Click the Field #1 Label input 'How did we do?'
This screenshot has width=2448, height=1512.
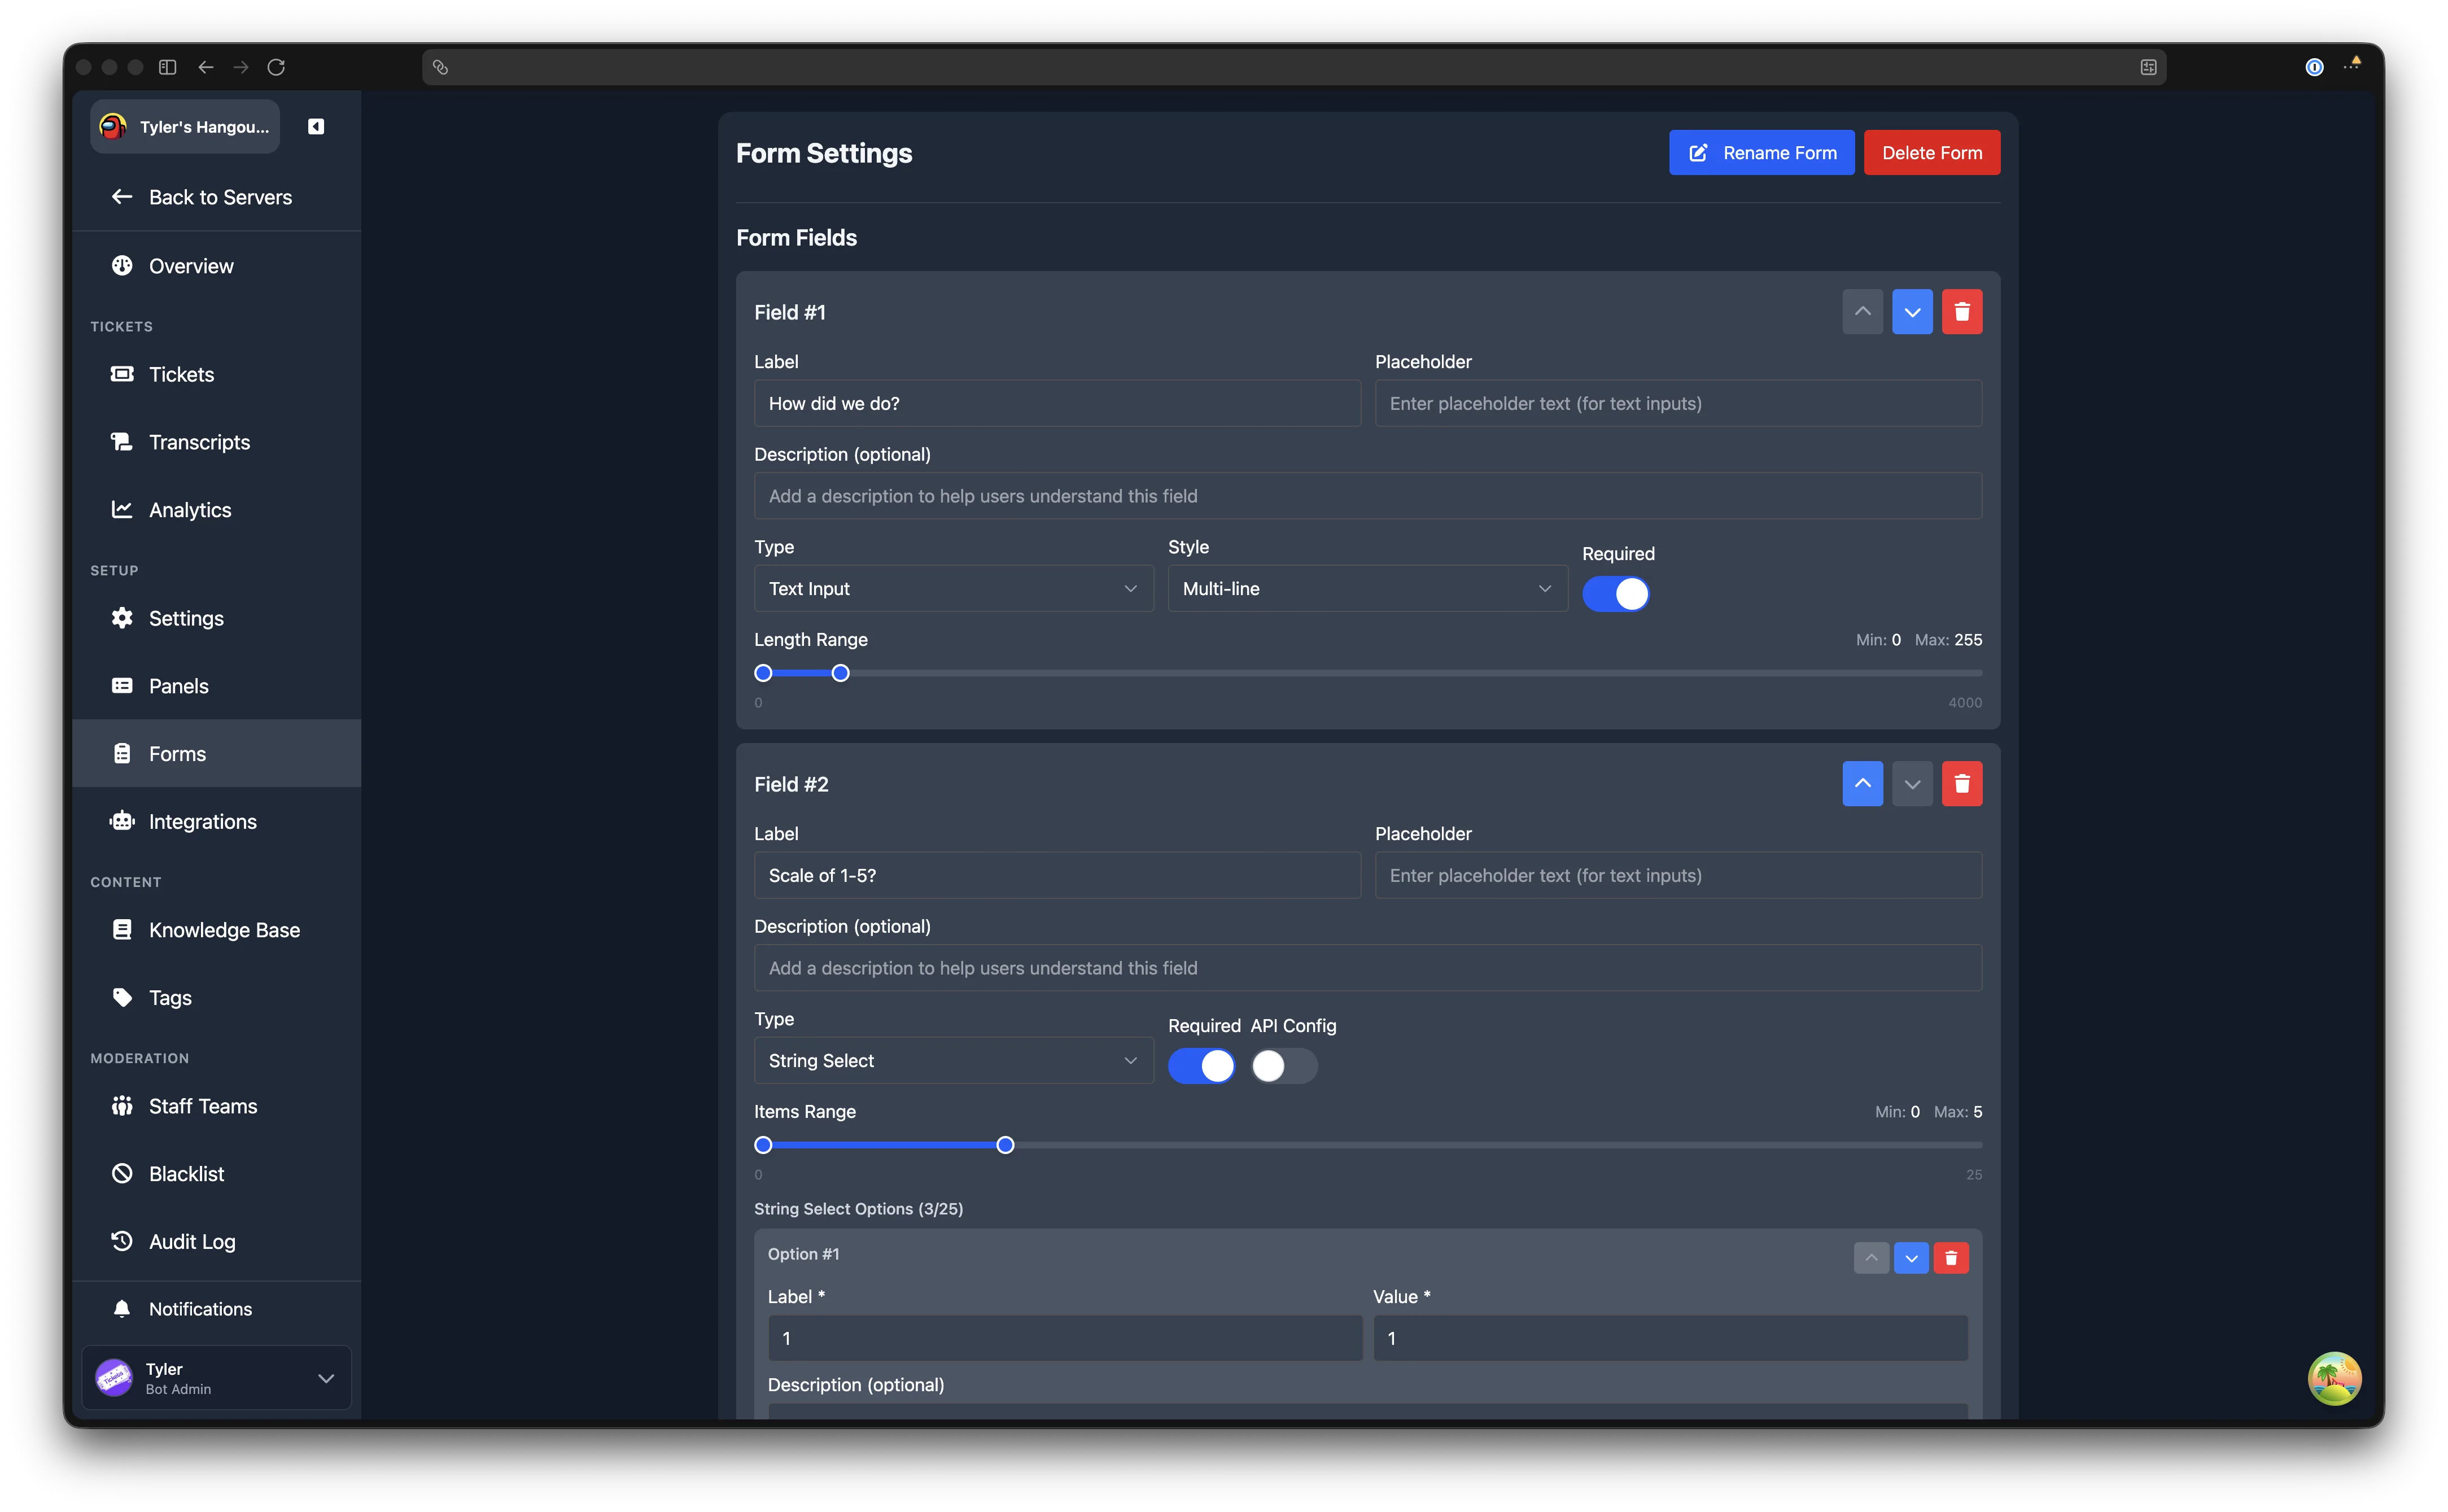[x=1057, y=404]
